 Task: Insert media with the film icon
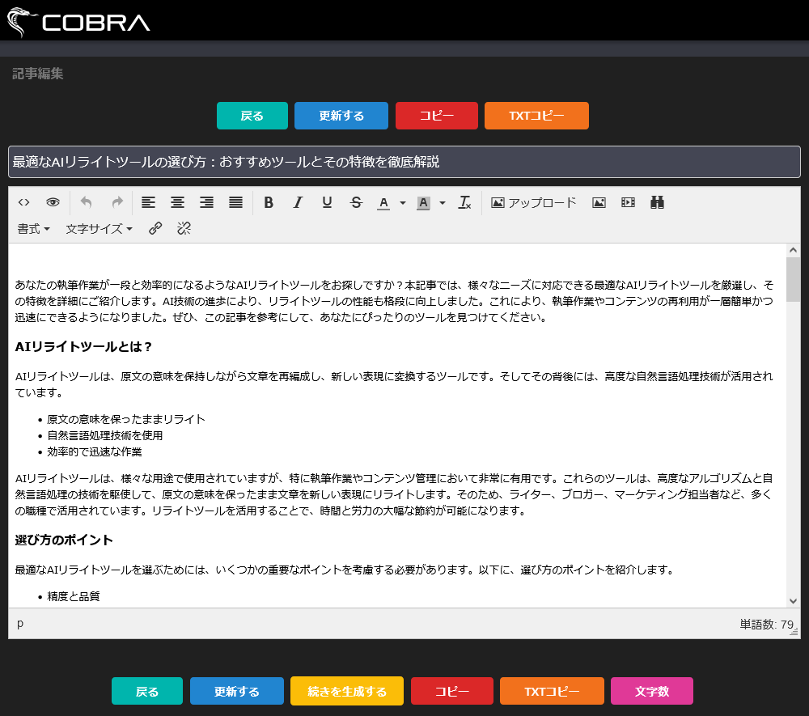click(x=628, y=202)
